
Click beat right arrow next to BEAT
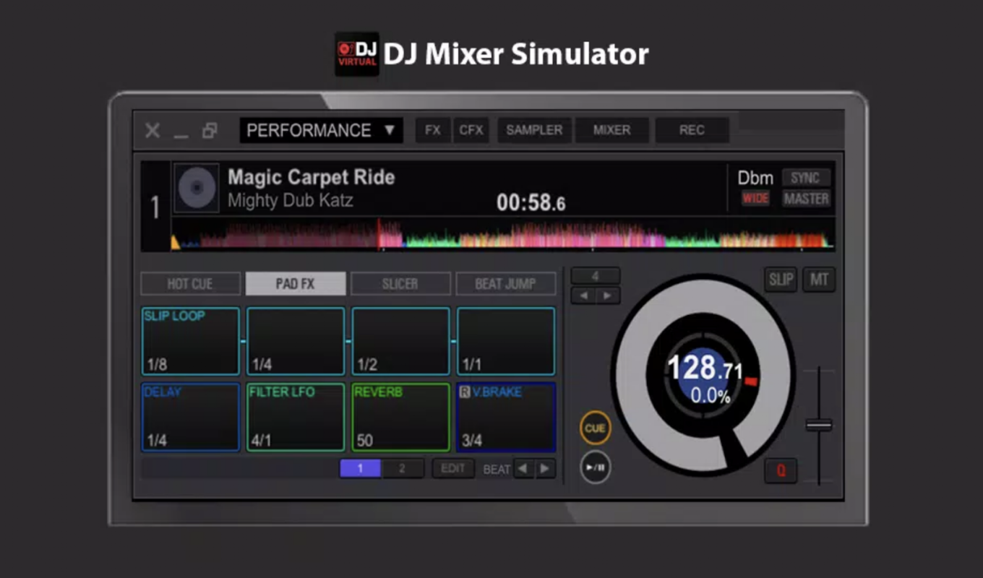point(545,469)
